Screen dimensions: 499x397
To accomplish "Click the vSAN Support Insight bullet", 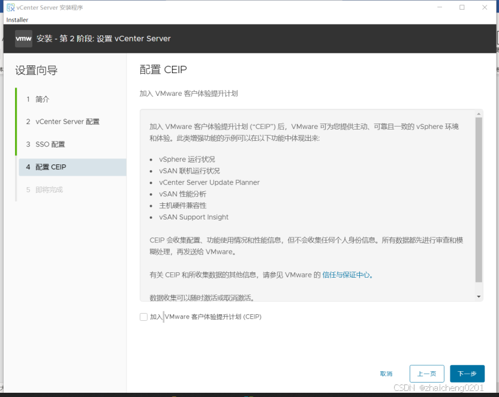I will tap(194, 217).
